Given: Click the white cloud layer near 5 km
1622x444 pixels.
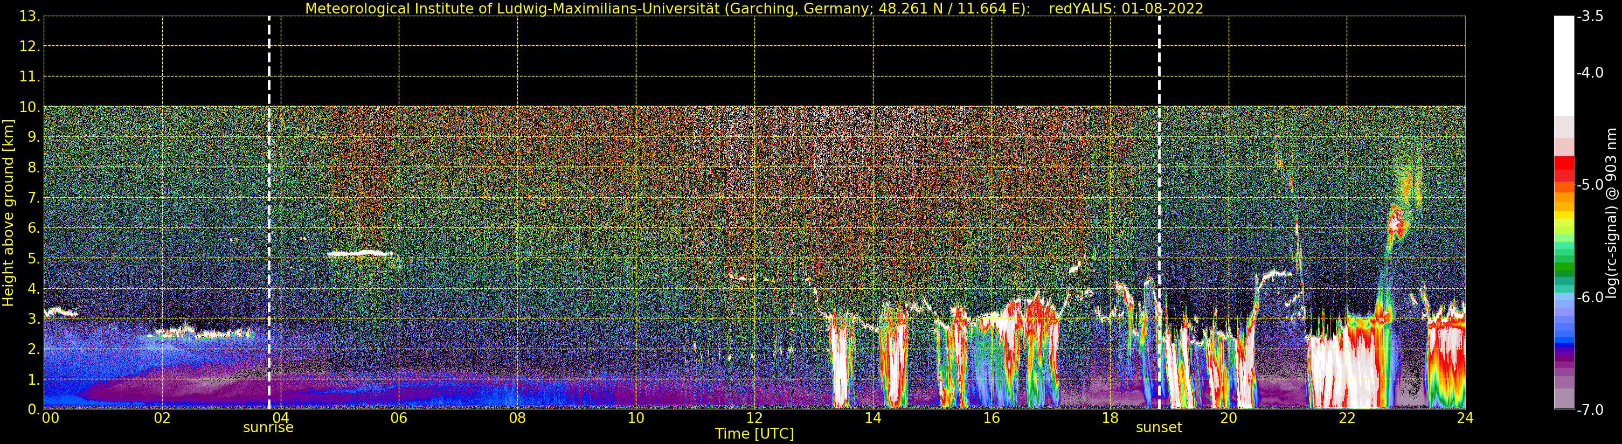Looking at the screenshot, I should [x=360, y=254].
